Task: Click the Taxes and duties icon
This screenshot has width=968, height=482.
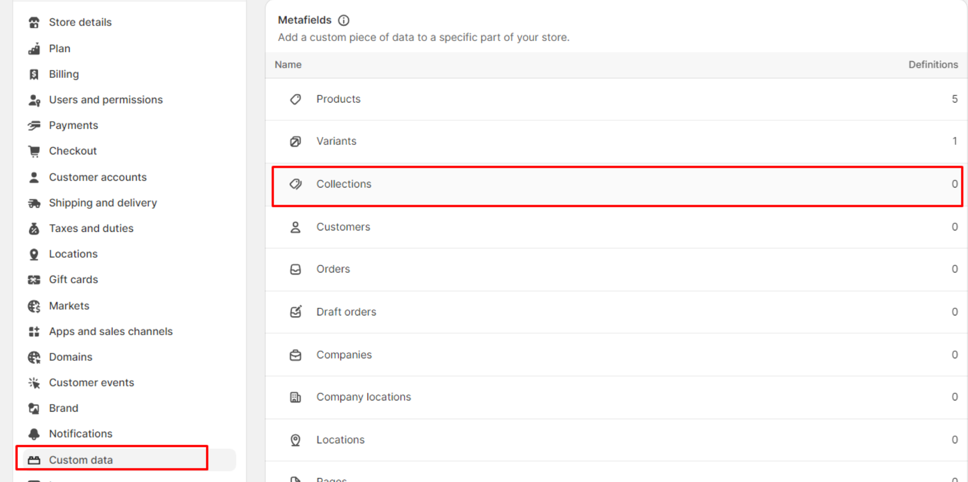Action: point(34,228)
